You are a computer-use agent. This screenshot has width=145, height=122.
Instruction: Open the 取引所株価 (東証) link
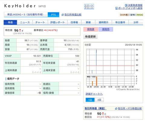pos(95,108)
